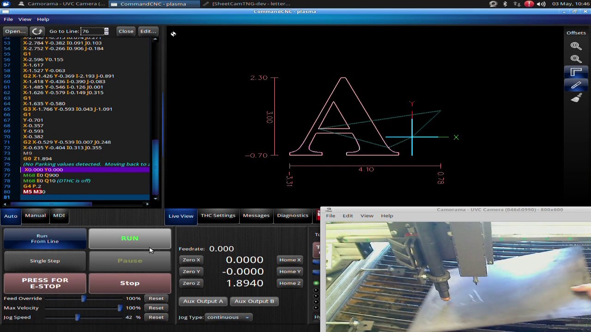
Task: Click the Home Z button
Action: (290, 283)
